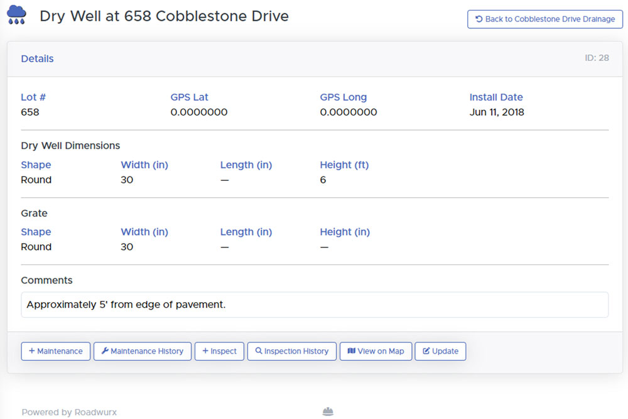Click the wrench icon for Maintenance History
This screenshot has height=419, width=628.
pyautogui.click(x=105, y=351)
